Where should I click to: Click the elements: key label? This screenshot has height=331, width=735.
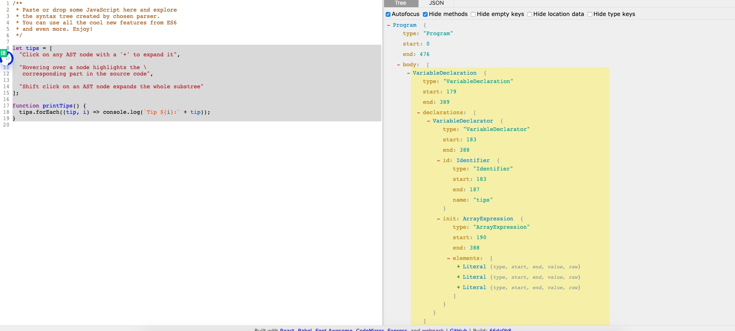(468, 258)
